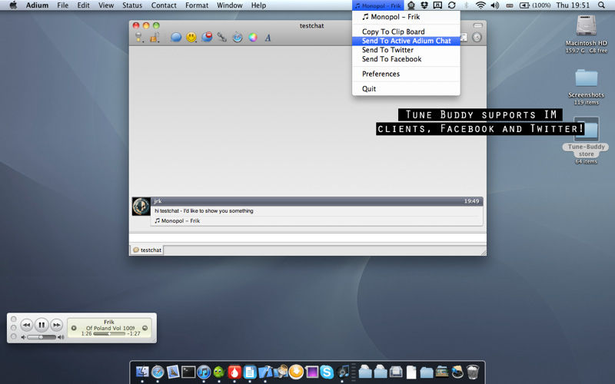Open the View menu
The image size is (615, 384).
point(106,5)
